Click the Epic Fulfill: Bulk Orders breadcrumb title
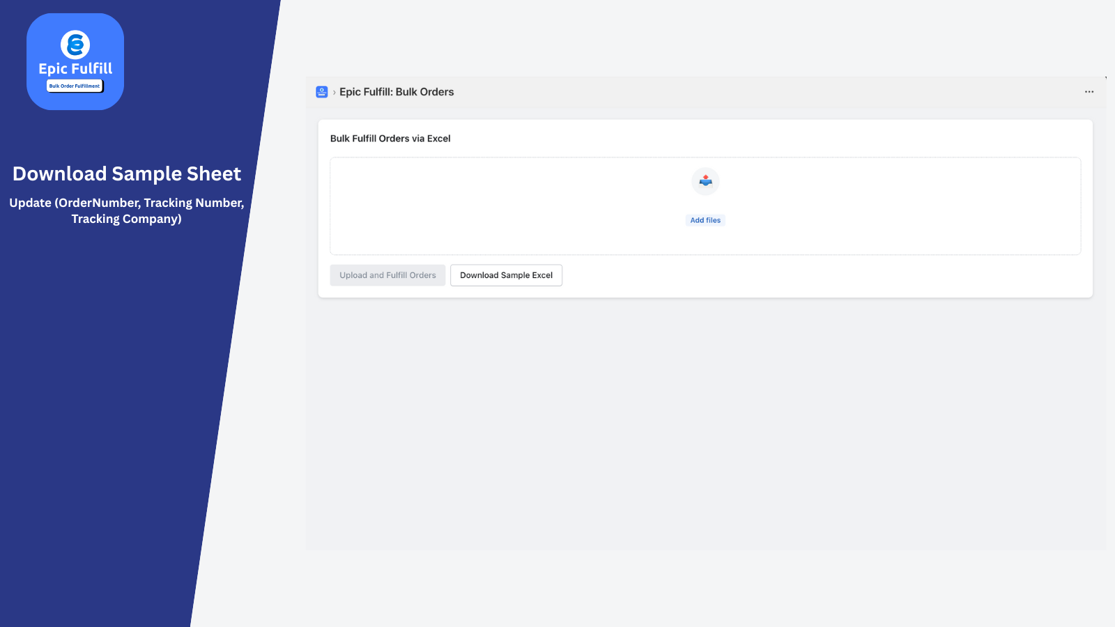1115x627 pixels. 397,92
